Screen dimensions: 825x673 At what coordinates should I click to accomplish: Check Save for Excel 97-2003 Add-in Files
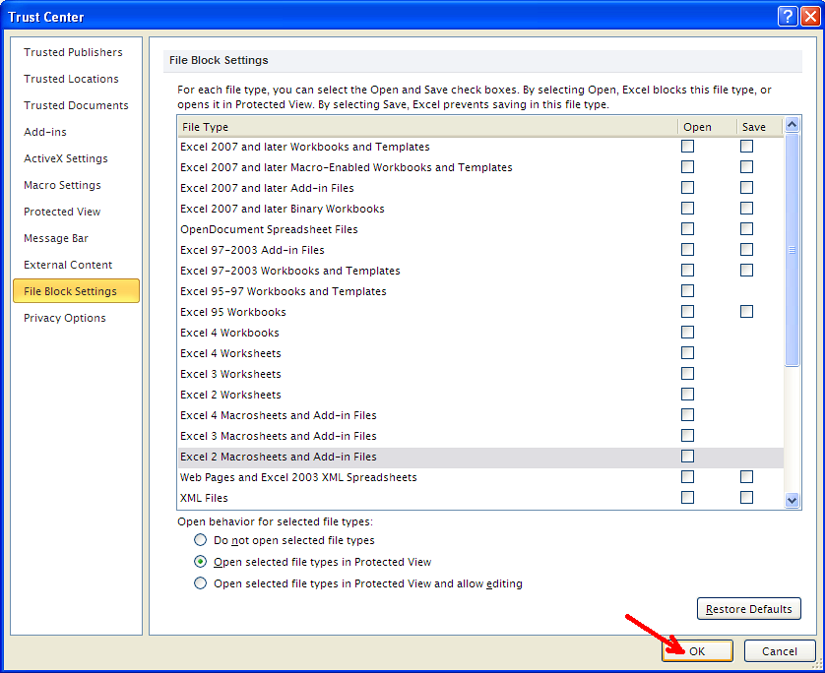746,249
